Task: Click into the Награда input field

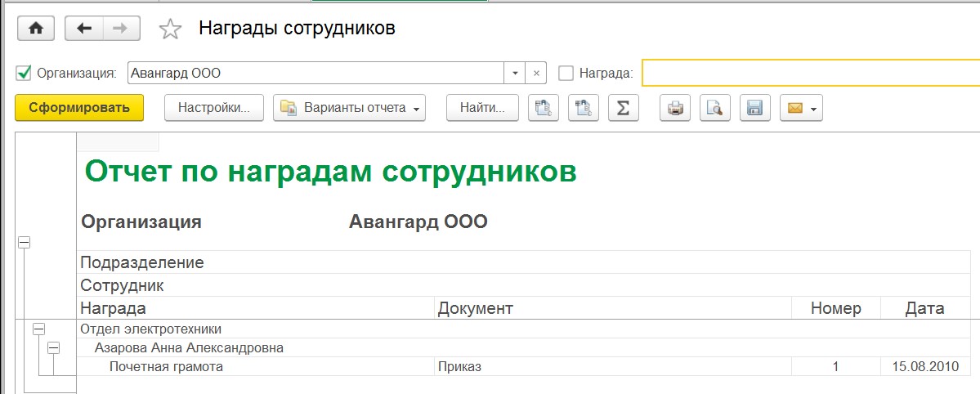Action: click(811, 74)
